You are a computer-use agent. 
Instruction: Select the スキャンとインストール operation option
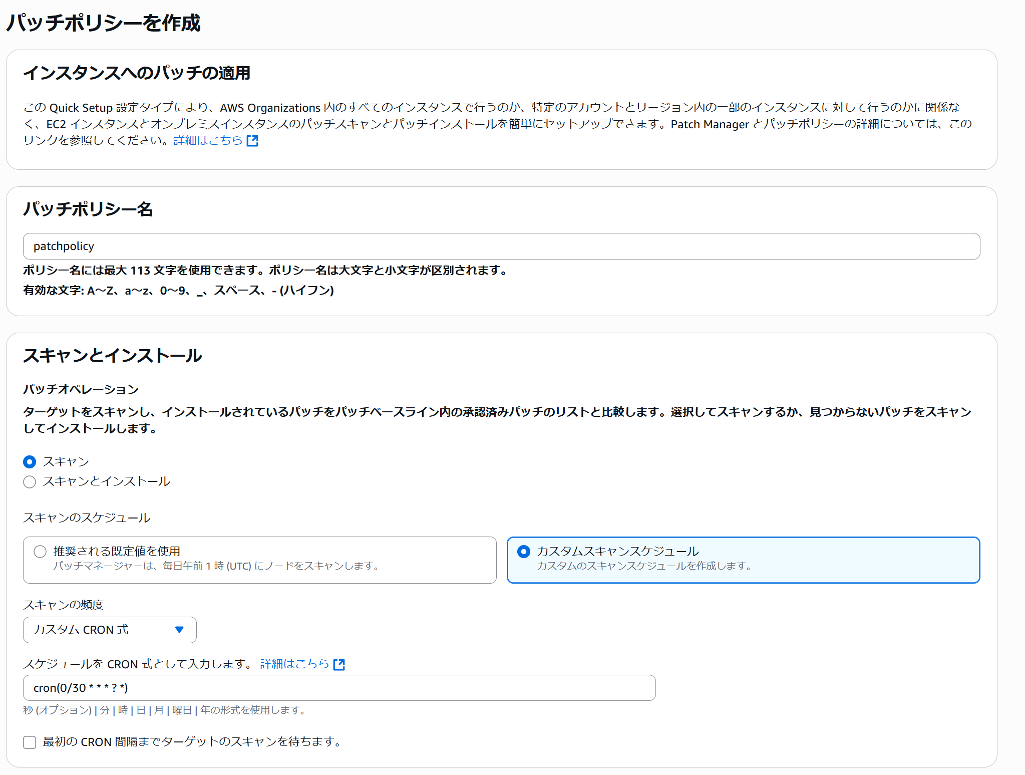pos(29,481)
